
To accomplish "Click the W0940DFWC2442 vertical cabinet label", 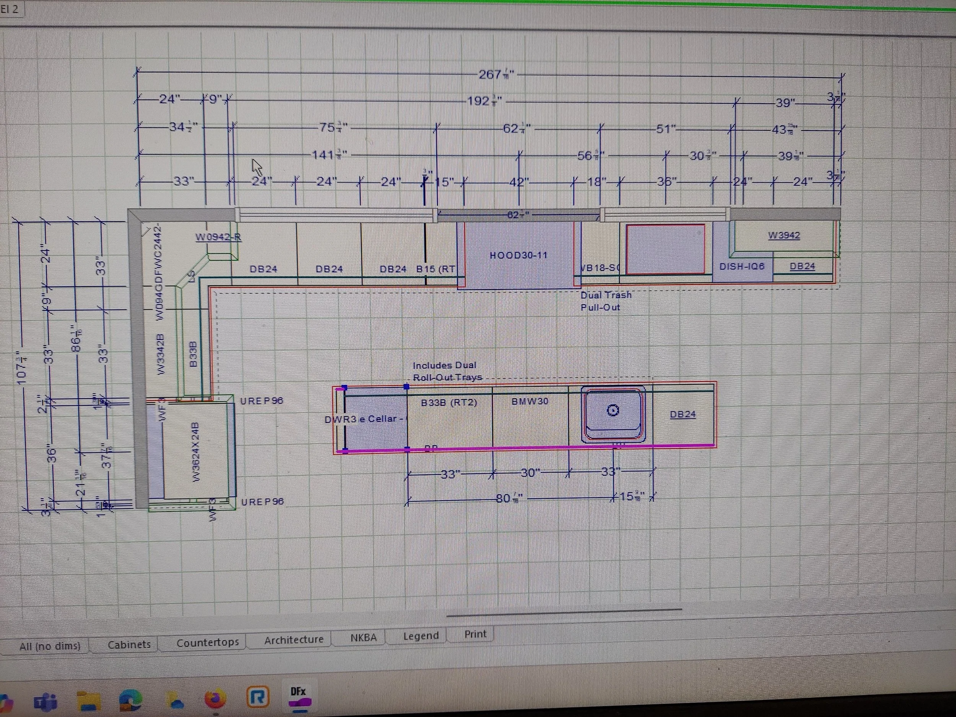I will [159, 272].
